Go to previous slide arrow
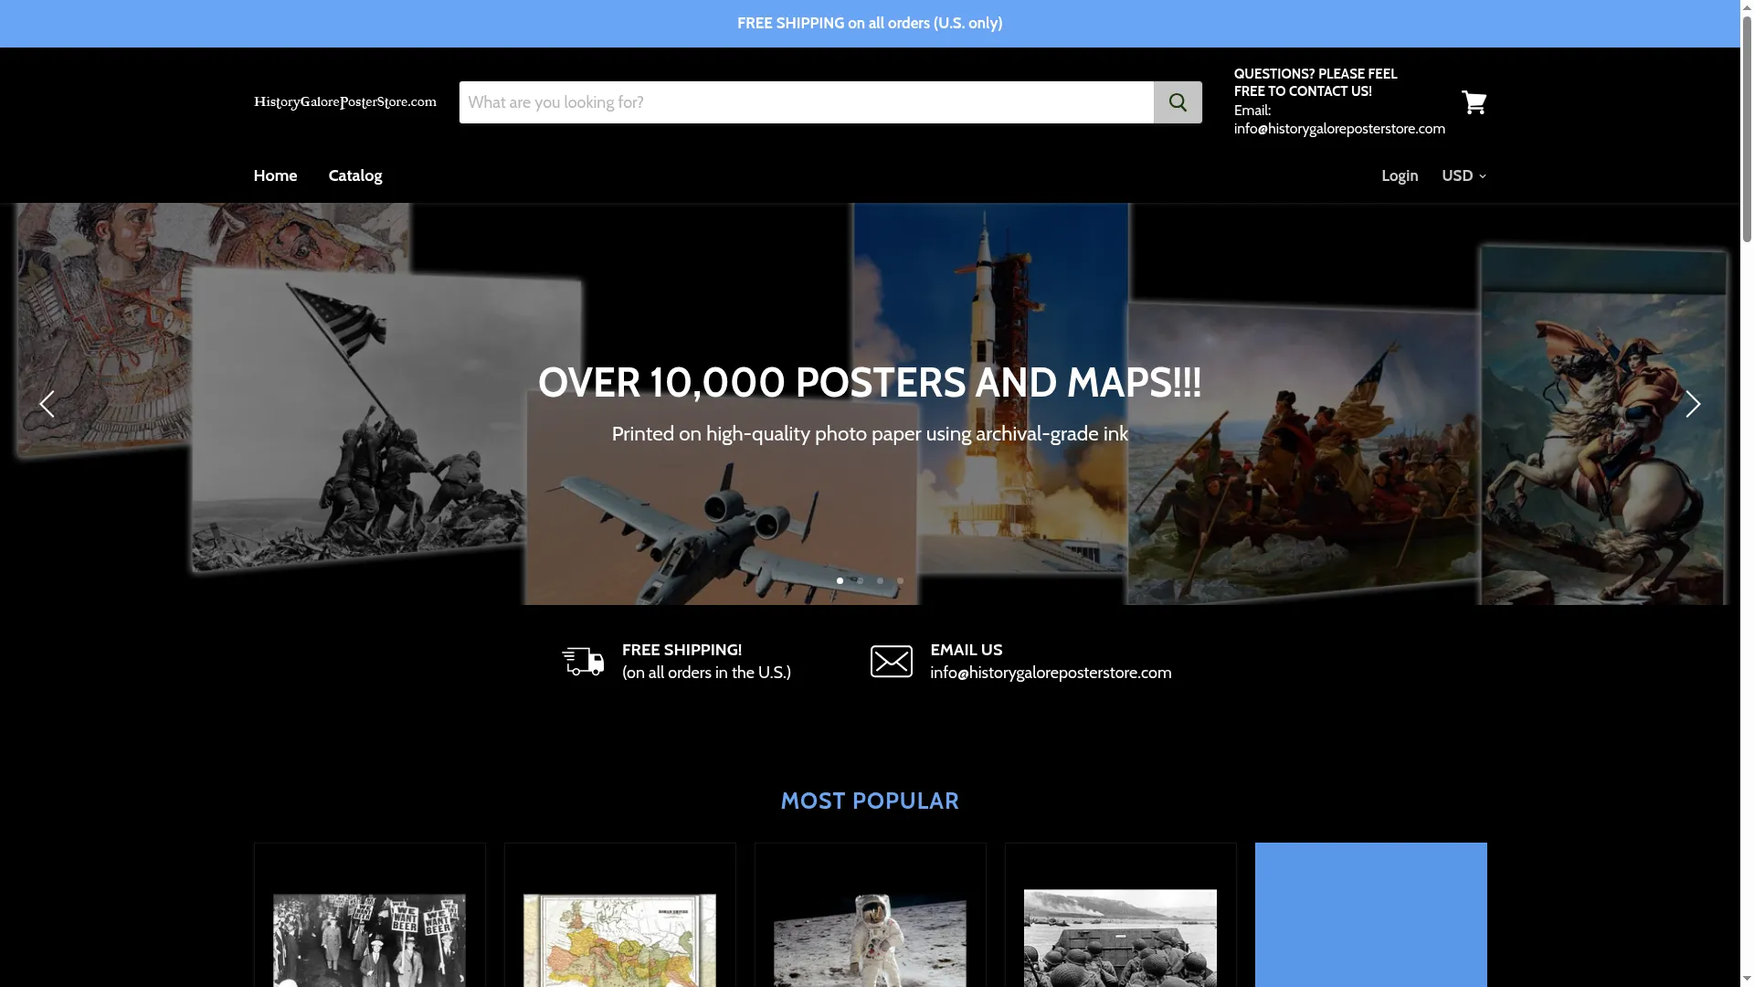The width and height of the screenshot is (1754, 987). [47, 404]
